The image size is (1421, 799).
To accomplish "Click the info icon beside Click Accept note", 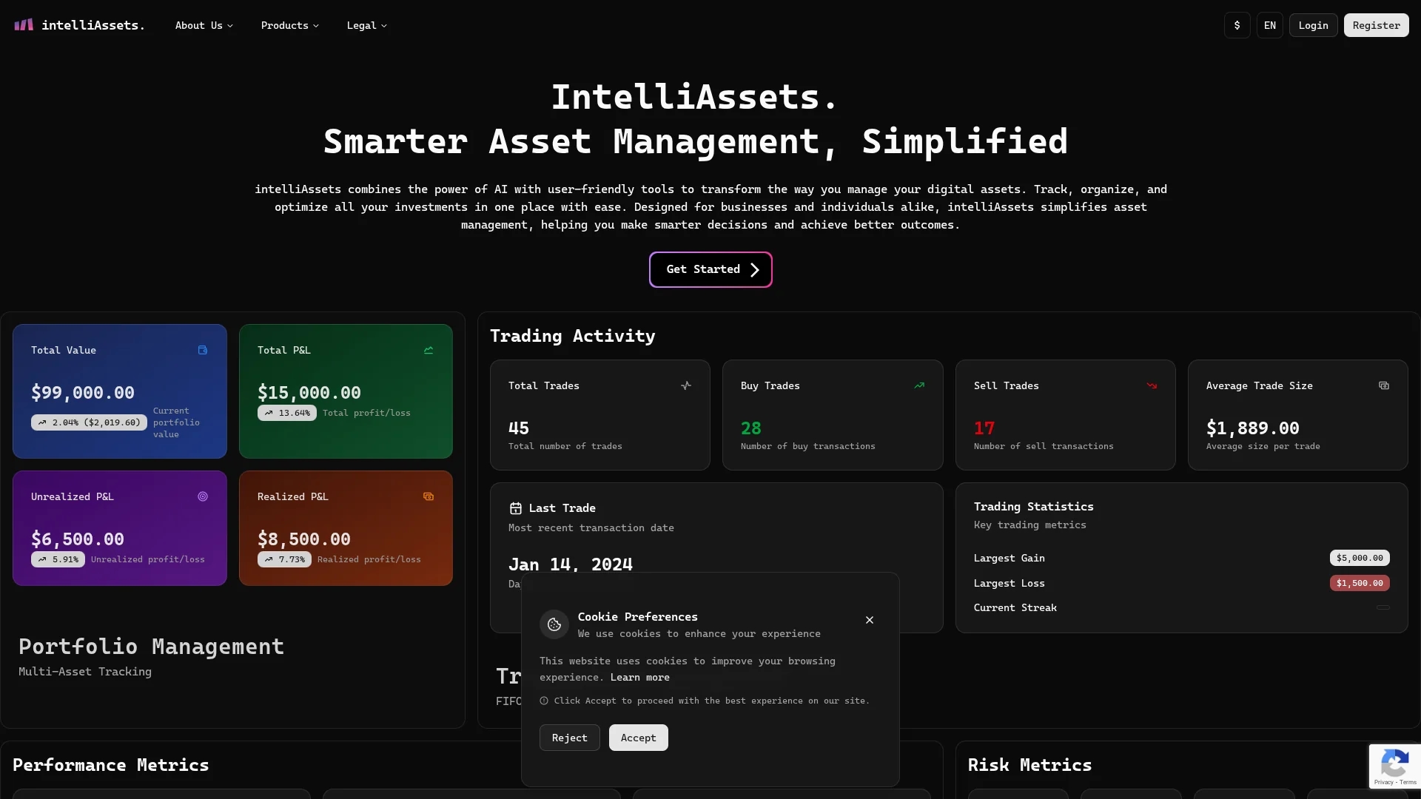I will [544, 701].
